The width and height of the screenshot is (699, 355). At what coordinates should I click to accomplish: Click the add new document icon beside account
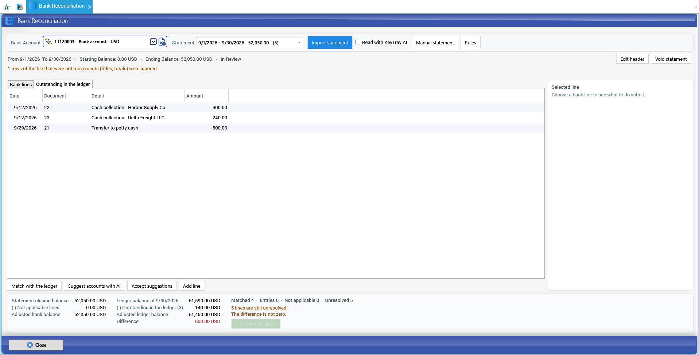pyautogui.click(x=162, y=42)
